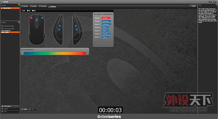Screen dimensions: 218x119
Task: Open the Properties tab
Action: 43,6
